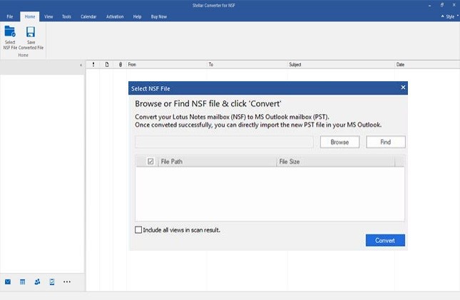Open the File menu

click(10, 16)
